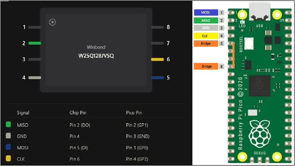Click the orange Bridge label at pin 8
295x166 pixels.
point(206,66)
